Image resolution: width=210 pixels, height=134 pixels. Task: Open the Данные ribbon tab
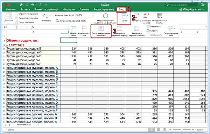[84, 9]
